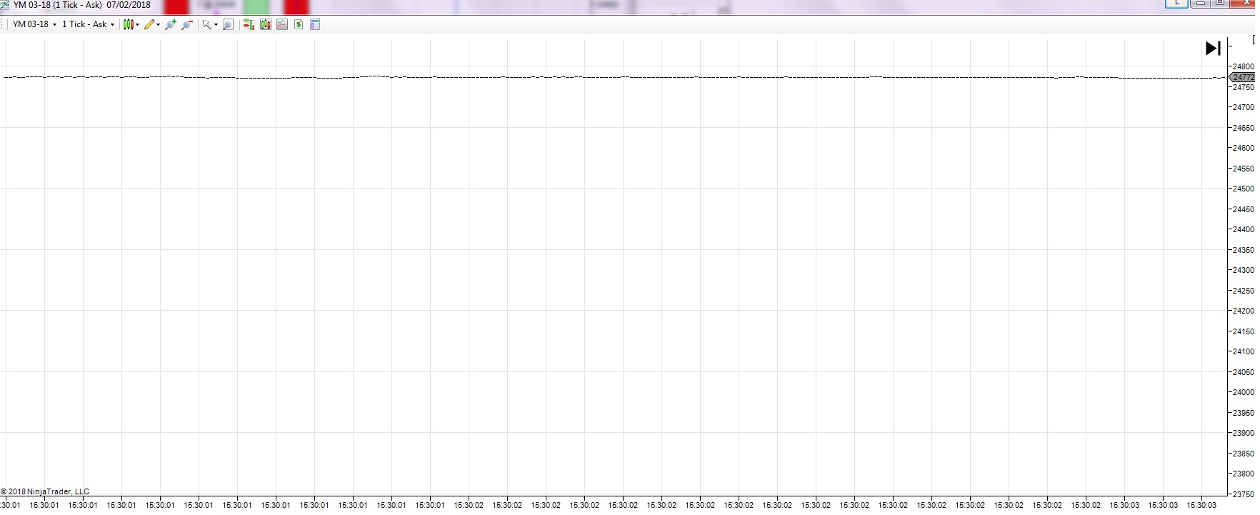Click the 24650 price axis label
This screenshot has height=515, width=1260.
[x=1244, y=128]
